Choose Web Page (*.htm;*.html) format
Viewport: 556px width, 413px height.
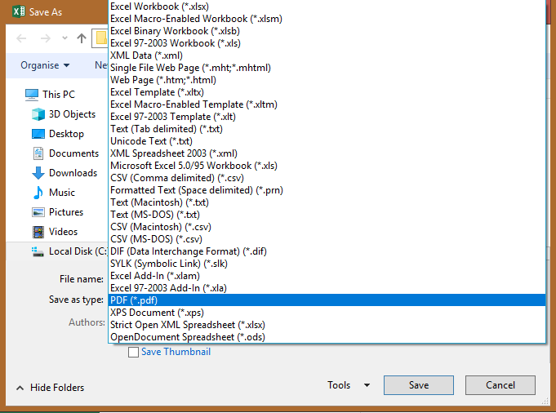[327, 80]
